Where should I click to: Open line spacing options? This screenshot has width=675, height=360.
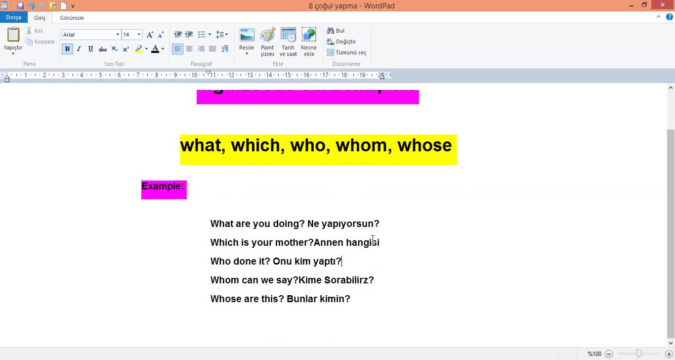[x=222, y=35]
